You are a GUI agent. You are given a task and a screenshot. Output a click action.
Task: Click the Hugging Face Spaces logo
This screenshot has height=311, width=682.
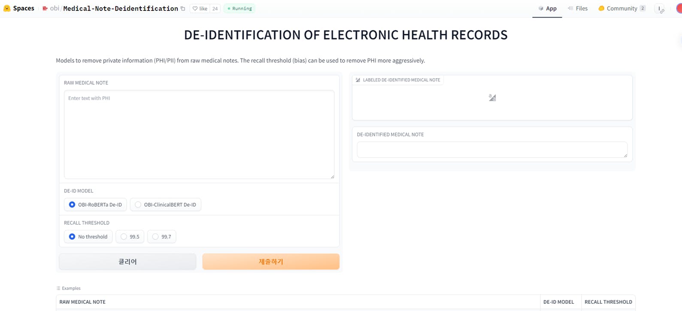point(7,8)
